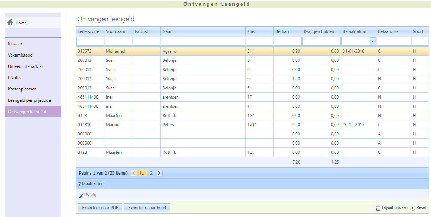Select Vakantietabel menu item
The height and width of the screenshot is (217, 431).
pos(21,55)
